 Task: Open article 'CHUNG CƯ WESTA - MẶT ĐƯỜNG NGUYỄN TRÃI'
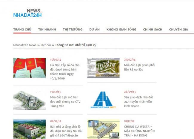point(139,131)
